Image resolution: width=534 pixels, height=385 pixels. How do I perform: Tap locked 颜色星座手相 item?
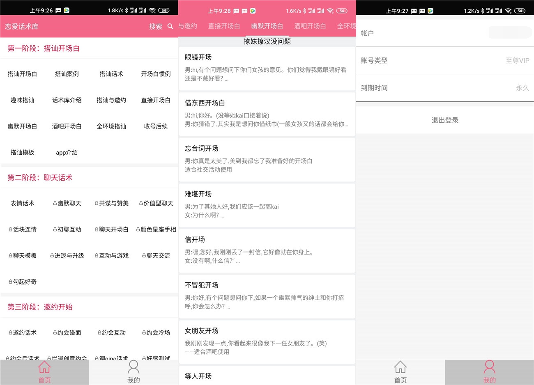click(156, 229)
